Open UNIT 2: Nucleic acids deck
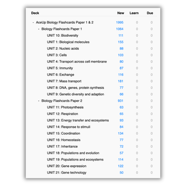 point(63,49)
